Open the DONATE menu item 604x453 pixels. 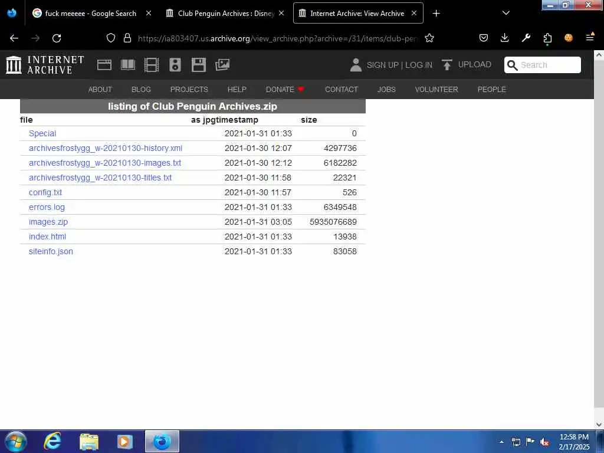tap(285, 90)
